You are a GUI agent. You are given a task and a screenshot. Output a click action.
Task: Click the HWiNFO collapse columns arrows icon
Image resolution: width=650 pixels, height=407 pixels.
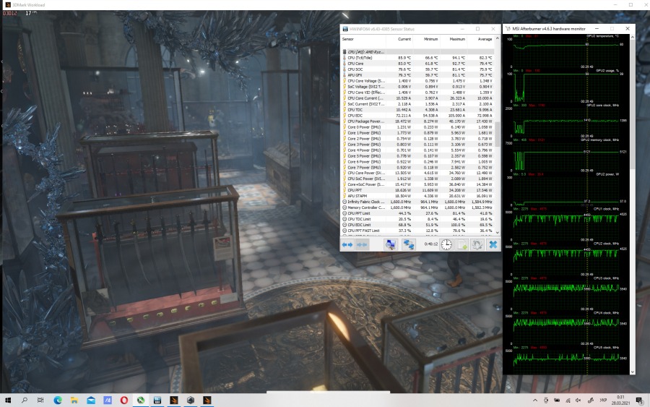(362, 245)
